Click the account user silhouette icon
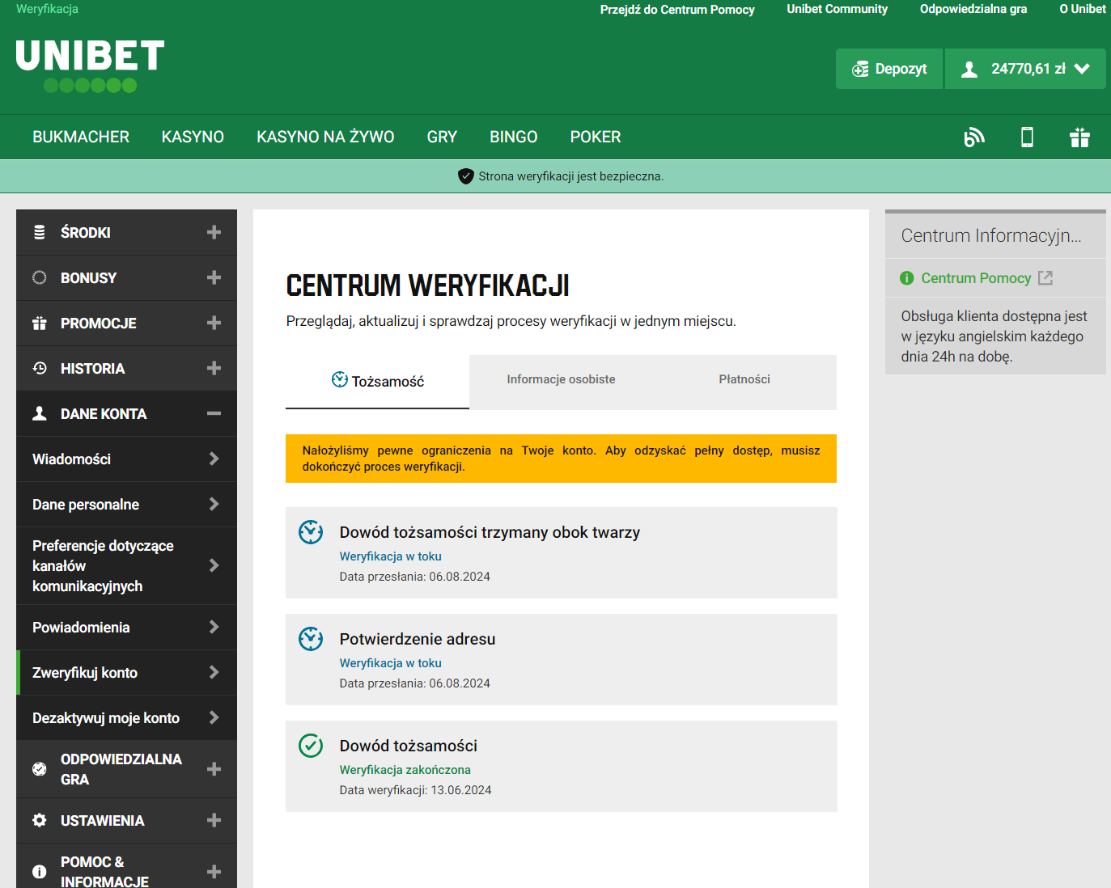This screenshot has height=888, width=1111. (969, 70)
